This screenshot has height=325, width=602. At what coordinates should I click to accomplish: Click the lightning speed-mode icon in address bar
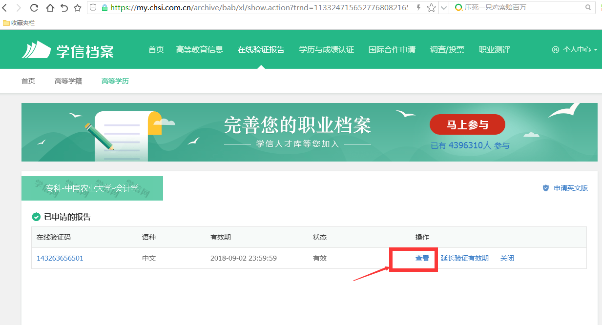418,8
